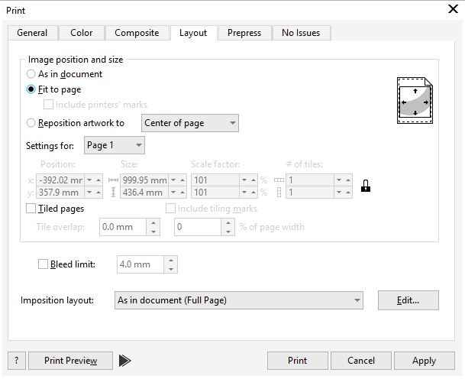Click the page layout preview thumbnail
The height and width of the screenshot is (379, 465).
[415, 100]
